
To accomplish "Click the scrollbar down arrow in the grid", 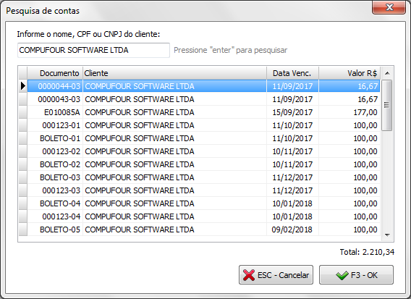I will tap(387, 235).
